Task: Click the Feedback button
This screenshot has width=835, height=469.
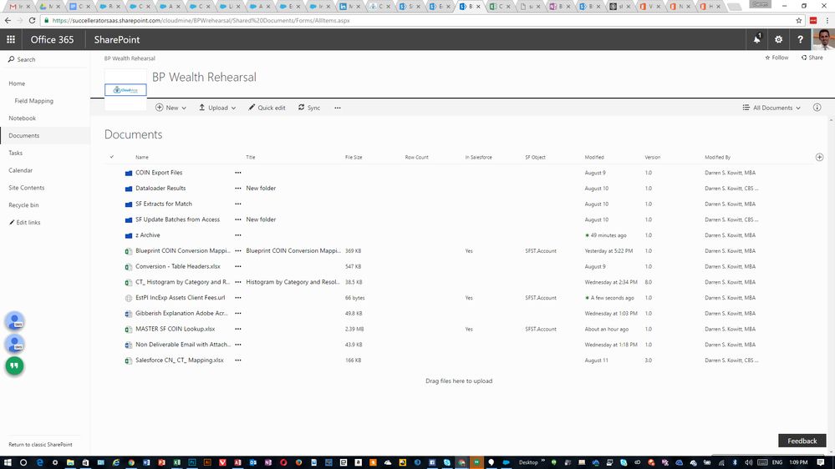Action: [x=802, y=441]
